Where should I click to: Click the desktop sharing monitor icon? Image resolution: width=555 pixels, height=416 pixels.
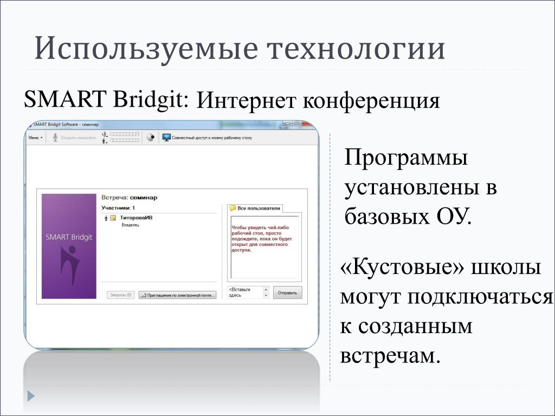(x=166, y=138)
